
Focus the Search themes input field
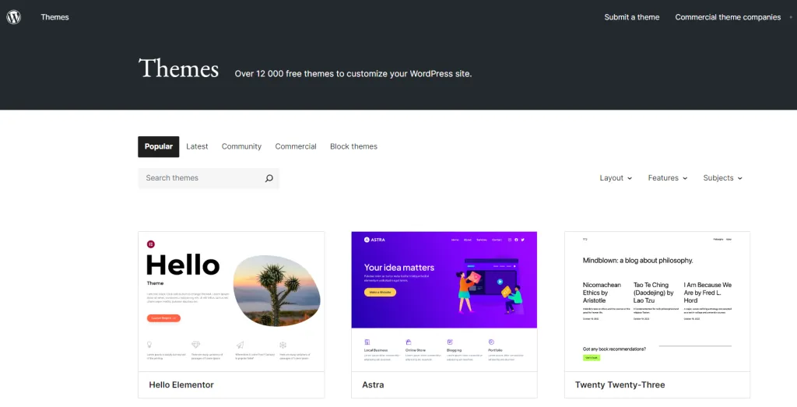pos(209,178)
